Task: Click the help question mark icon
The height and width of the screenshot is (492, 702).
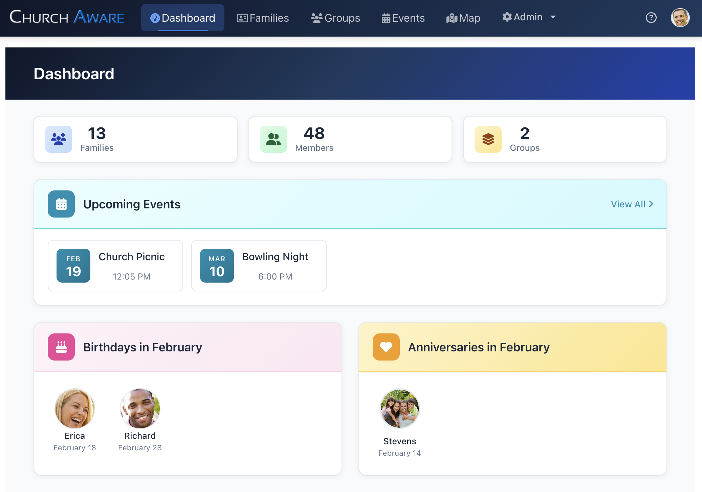Action: pyautogui.click(x=651, y=18)
